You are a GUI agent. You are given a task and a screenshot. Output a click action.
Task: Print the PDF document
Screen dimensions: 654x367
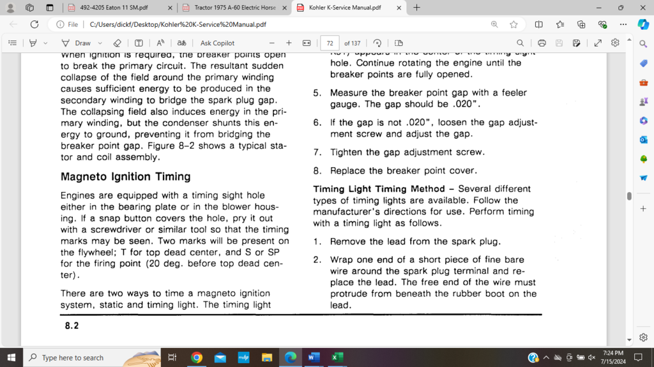pos(542,43)
